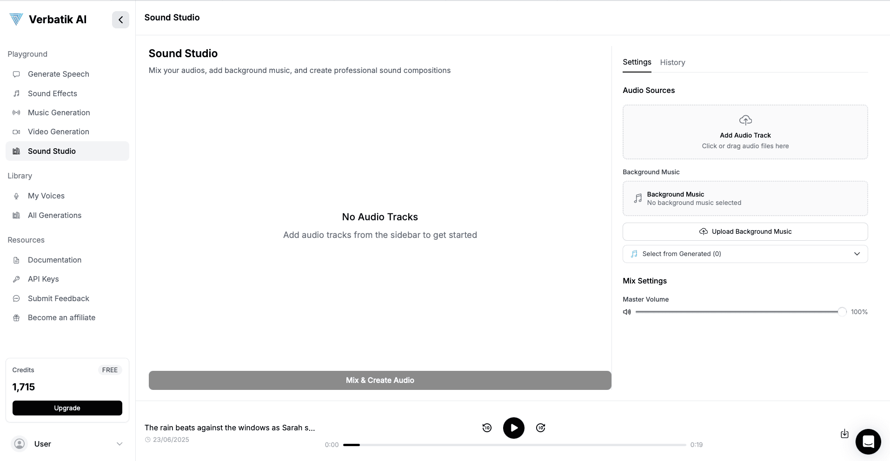Skip forward 10 seconds in the player

540,428
